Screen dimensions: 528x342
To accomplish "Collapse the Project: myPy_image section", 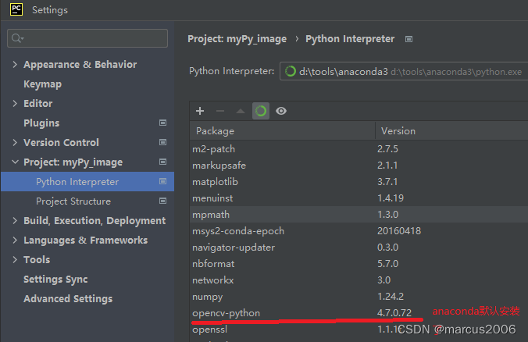I will [x=15, y=162].
